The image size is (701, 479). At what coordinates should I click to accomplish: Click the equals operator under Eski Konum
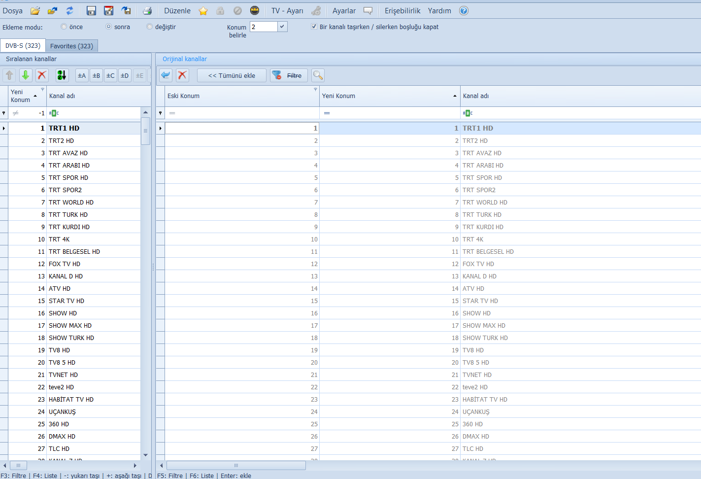[172, 113]
